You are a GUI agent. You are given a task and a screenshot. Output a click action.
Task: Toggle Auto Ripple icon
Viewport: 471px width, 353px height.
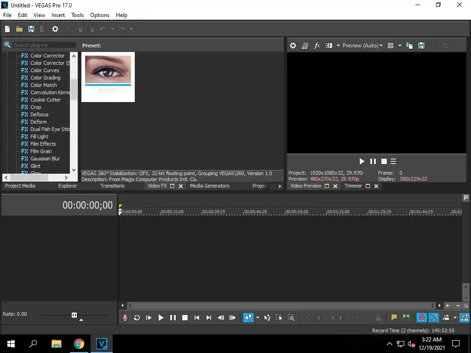tap(446, 318)
